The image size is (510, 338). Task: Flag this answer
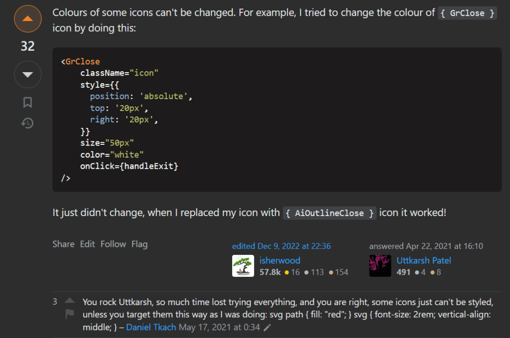coord(139,244)
